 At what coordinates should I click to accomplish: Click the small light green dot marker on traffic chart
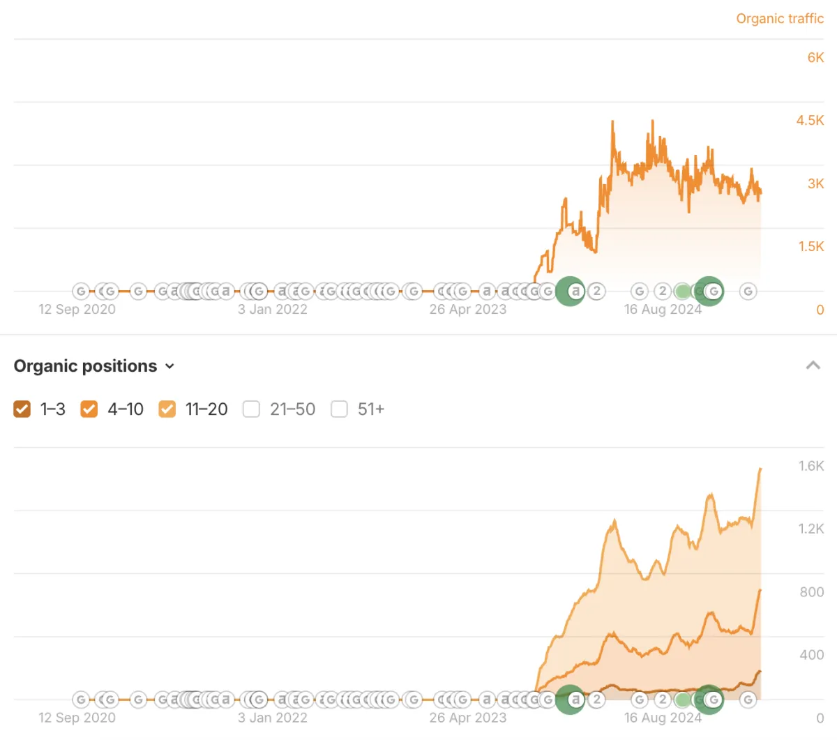pyautogui.click(x=683, y=292)
